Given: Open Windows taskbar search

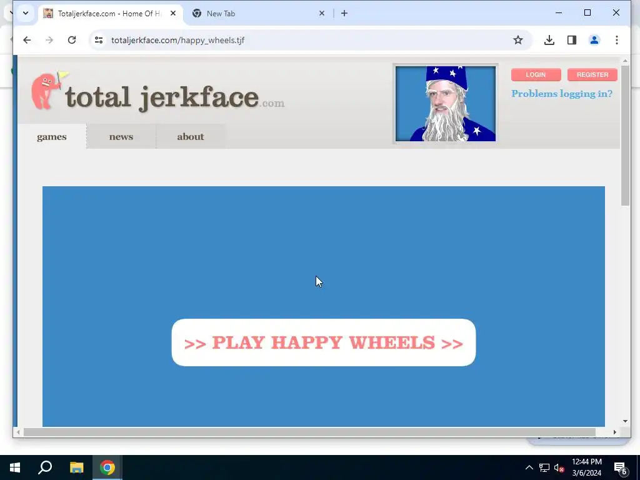Looking at the screenshot, I should pos(45,467).
